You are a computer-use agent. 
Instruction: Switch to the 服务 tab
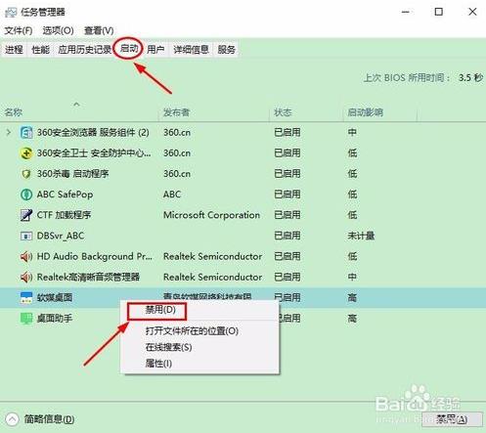coord(227,50)
